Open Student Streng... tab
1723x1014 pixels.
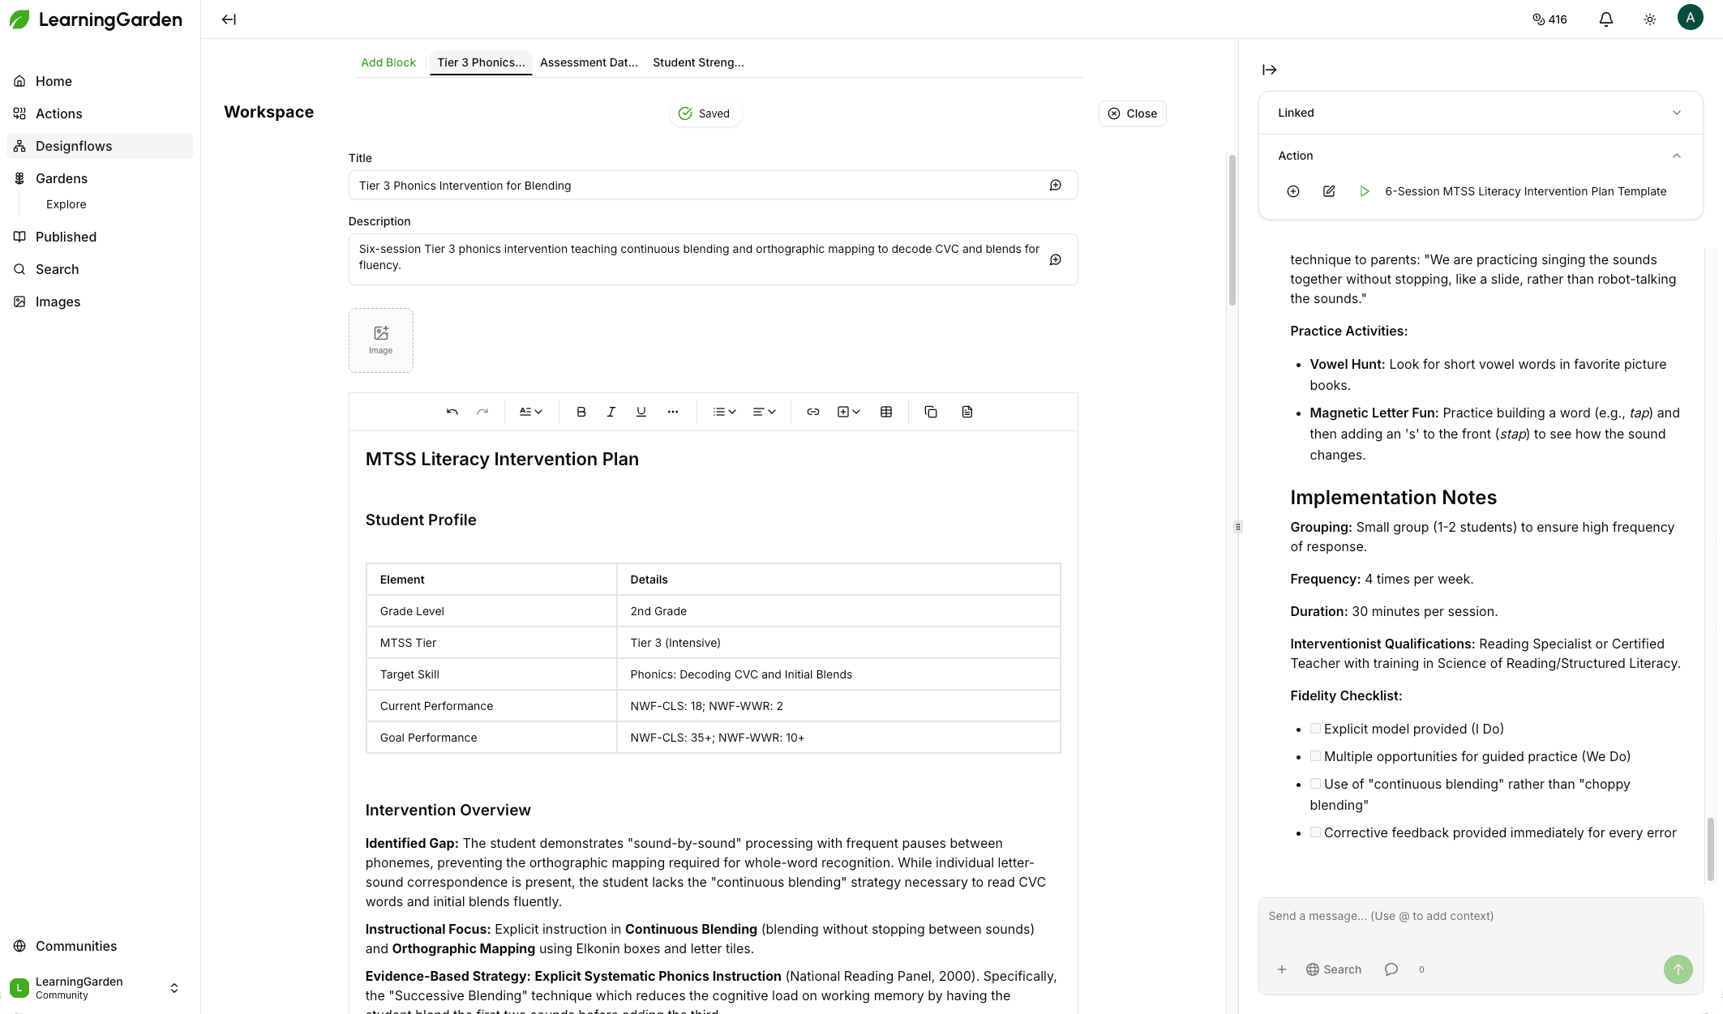698,62
